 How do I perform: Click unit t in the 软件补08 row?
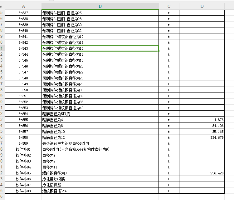tap(169, 191)
